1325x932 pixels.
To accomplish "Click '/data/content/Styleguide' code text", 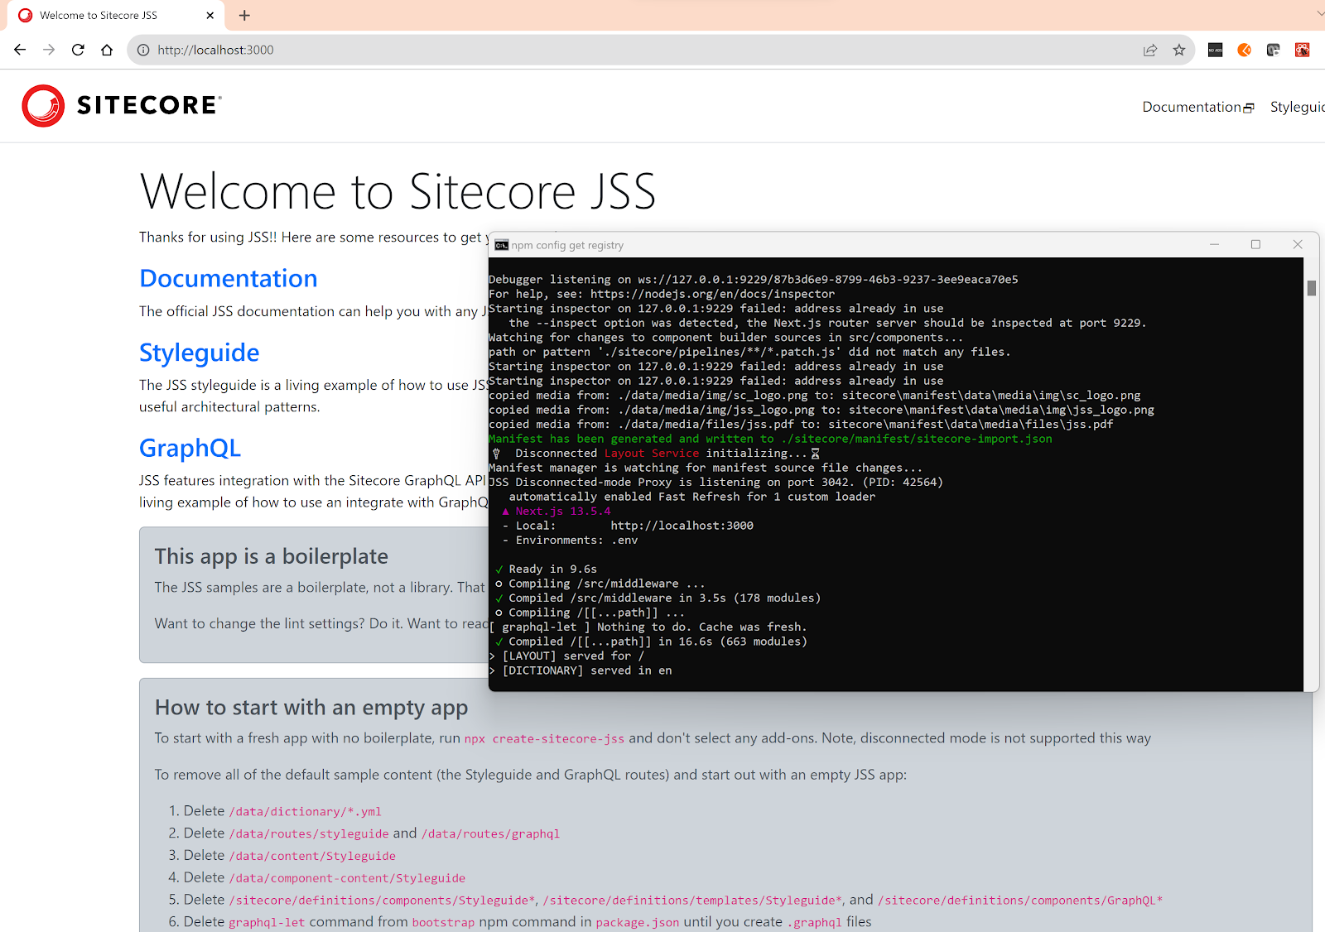I will click(312, 857).
